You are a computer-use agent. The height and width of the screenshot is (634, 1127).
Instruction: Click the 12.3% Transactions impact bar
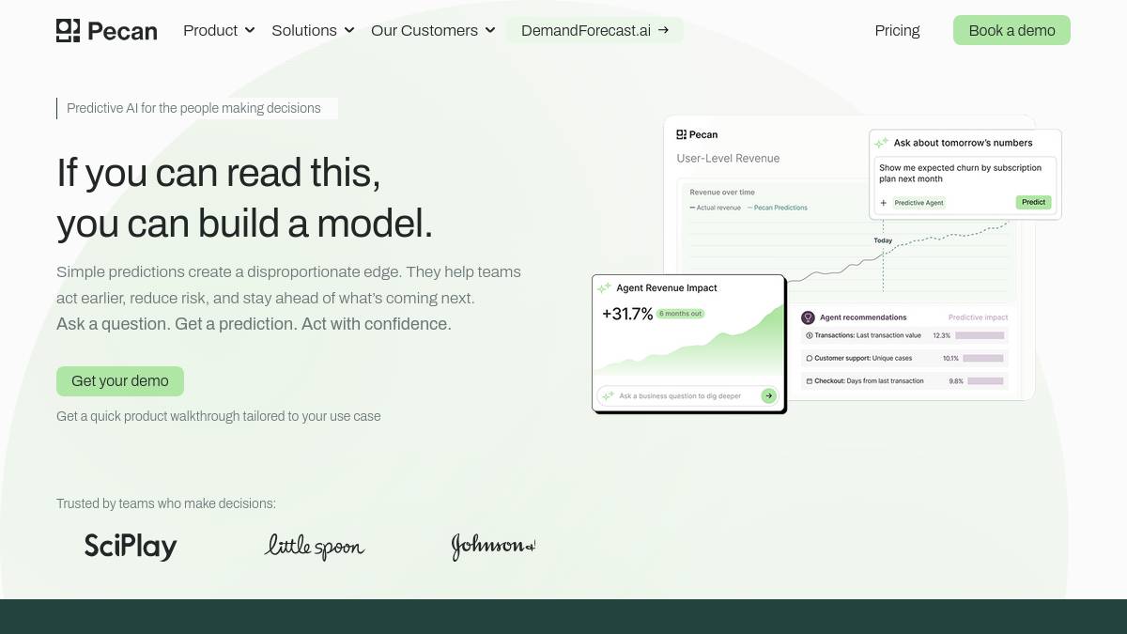point(980,335)
